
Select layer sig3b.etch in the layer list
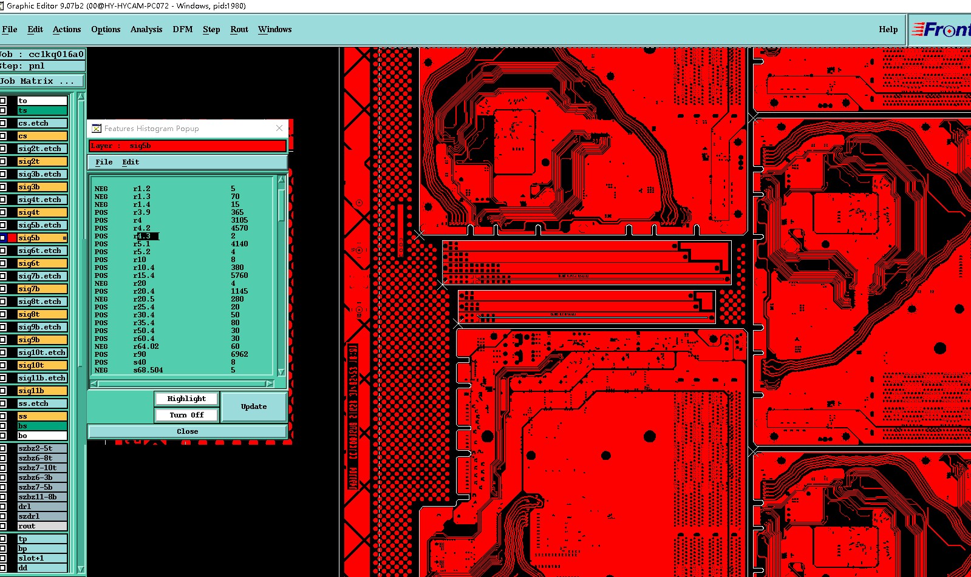[42, 174]
